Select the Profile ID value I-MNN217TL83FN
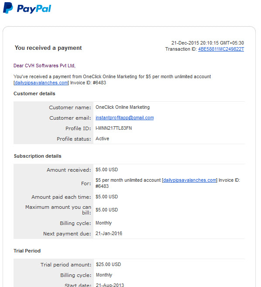Viewport: 261px width, 287px height. 113,128
